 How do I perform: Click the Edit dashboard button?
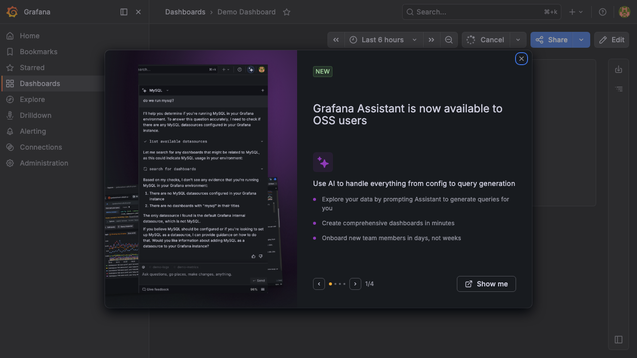point(612,40)
